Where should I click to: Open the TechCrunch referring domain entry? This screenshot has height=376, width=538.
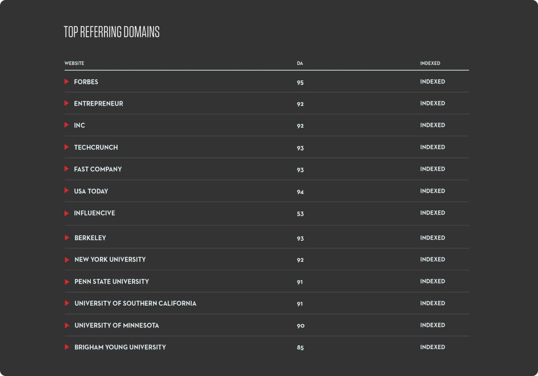95,147
